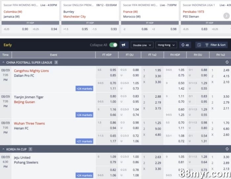Open +24 markets for Cangzhou Mighty Lions match
Image resolution: width=231 pixels, height=179 pixels.
84,89
